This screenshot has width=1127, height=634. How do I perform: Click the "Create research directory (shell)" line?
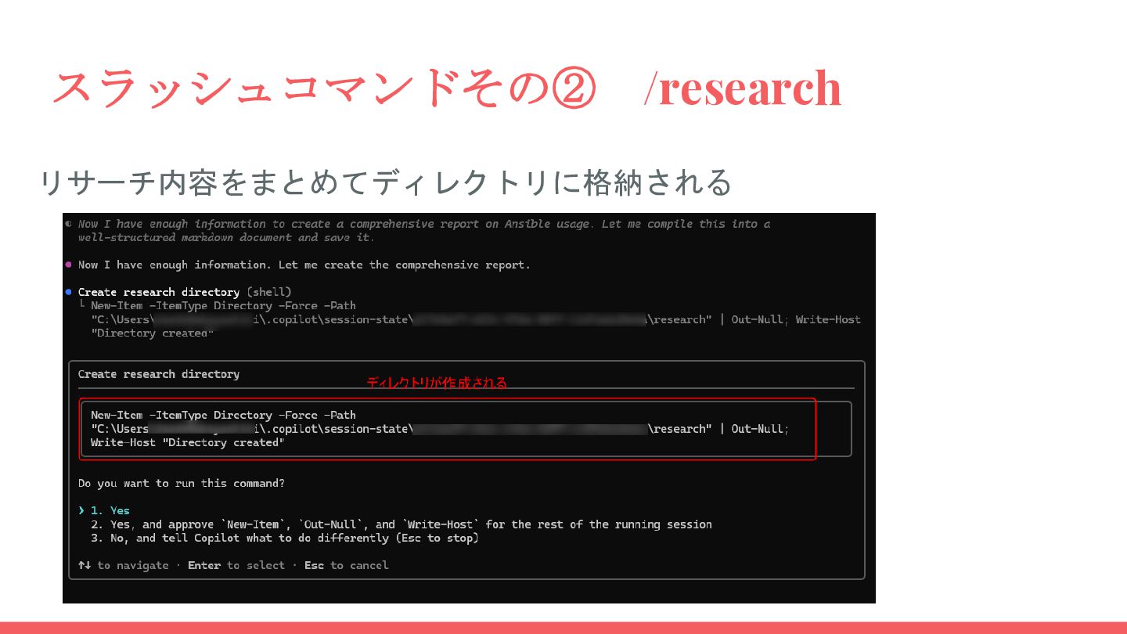(185, 292)
